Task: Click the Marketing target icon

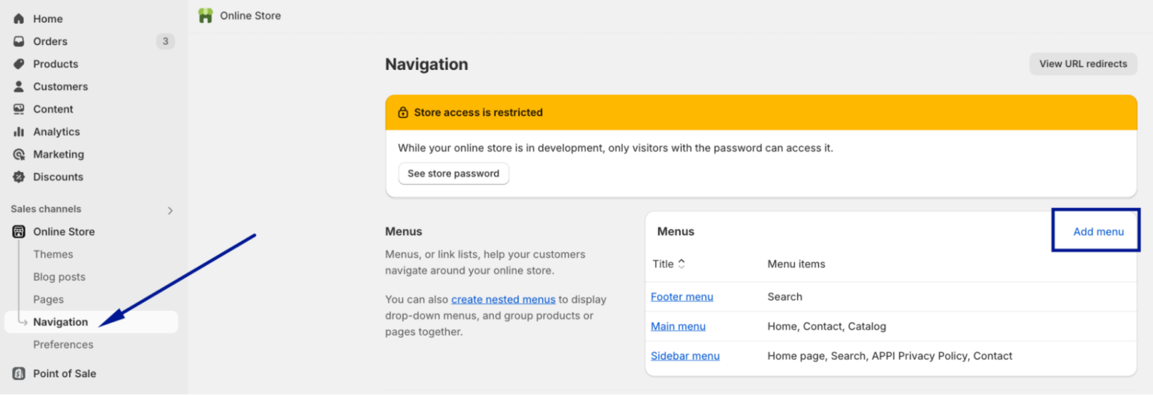Action: tap(19, 154)
